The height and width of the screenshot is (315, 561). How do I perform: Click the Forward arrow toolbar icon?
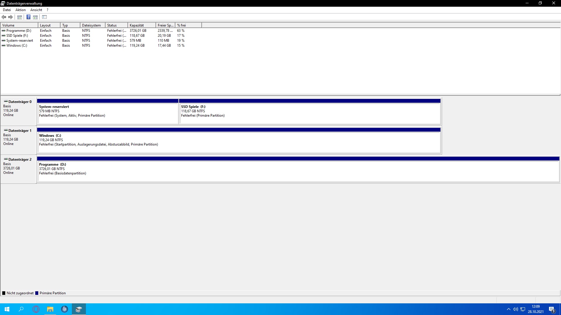(x=11, y=17)
